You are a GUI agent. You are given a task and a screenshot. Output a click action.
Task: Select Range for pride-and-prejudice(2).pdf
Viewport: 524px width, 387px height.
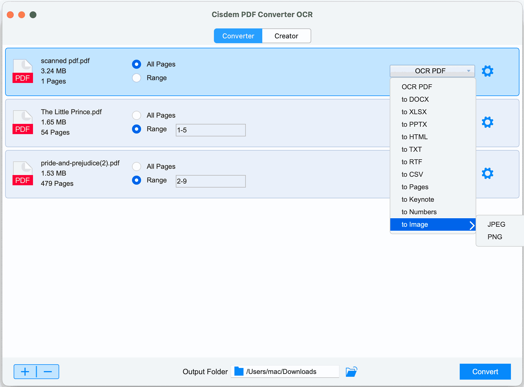137,180
